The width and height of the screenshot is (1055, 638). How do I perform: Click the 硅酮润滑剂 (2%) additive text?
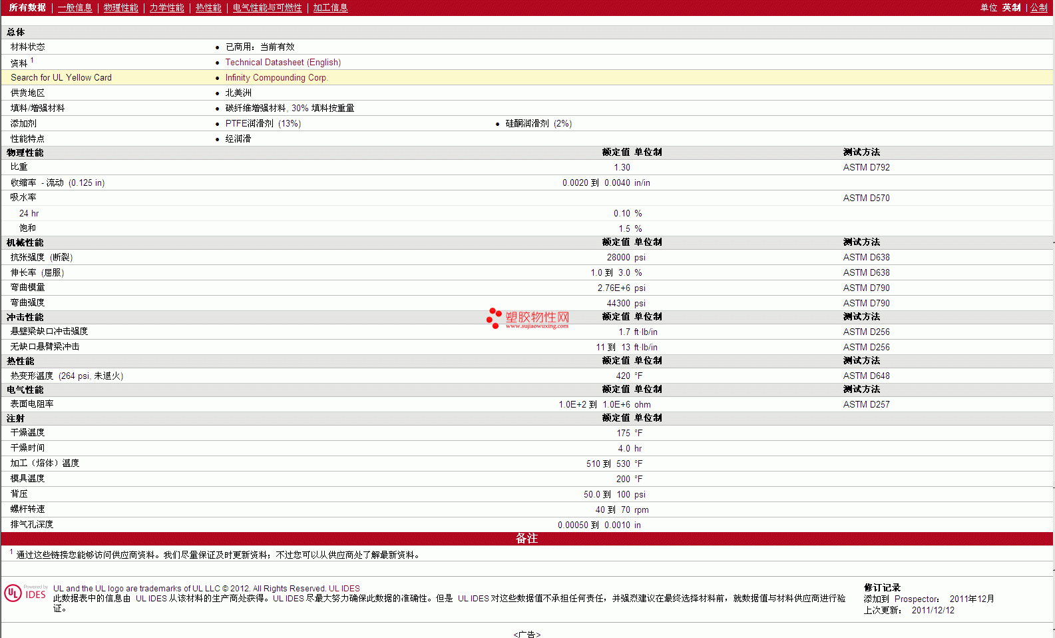538,123
